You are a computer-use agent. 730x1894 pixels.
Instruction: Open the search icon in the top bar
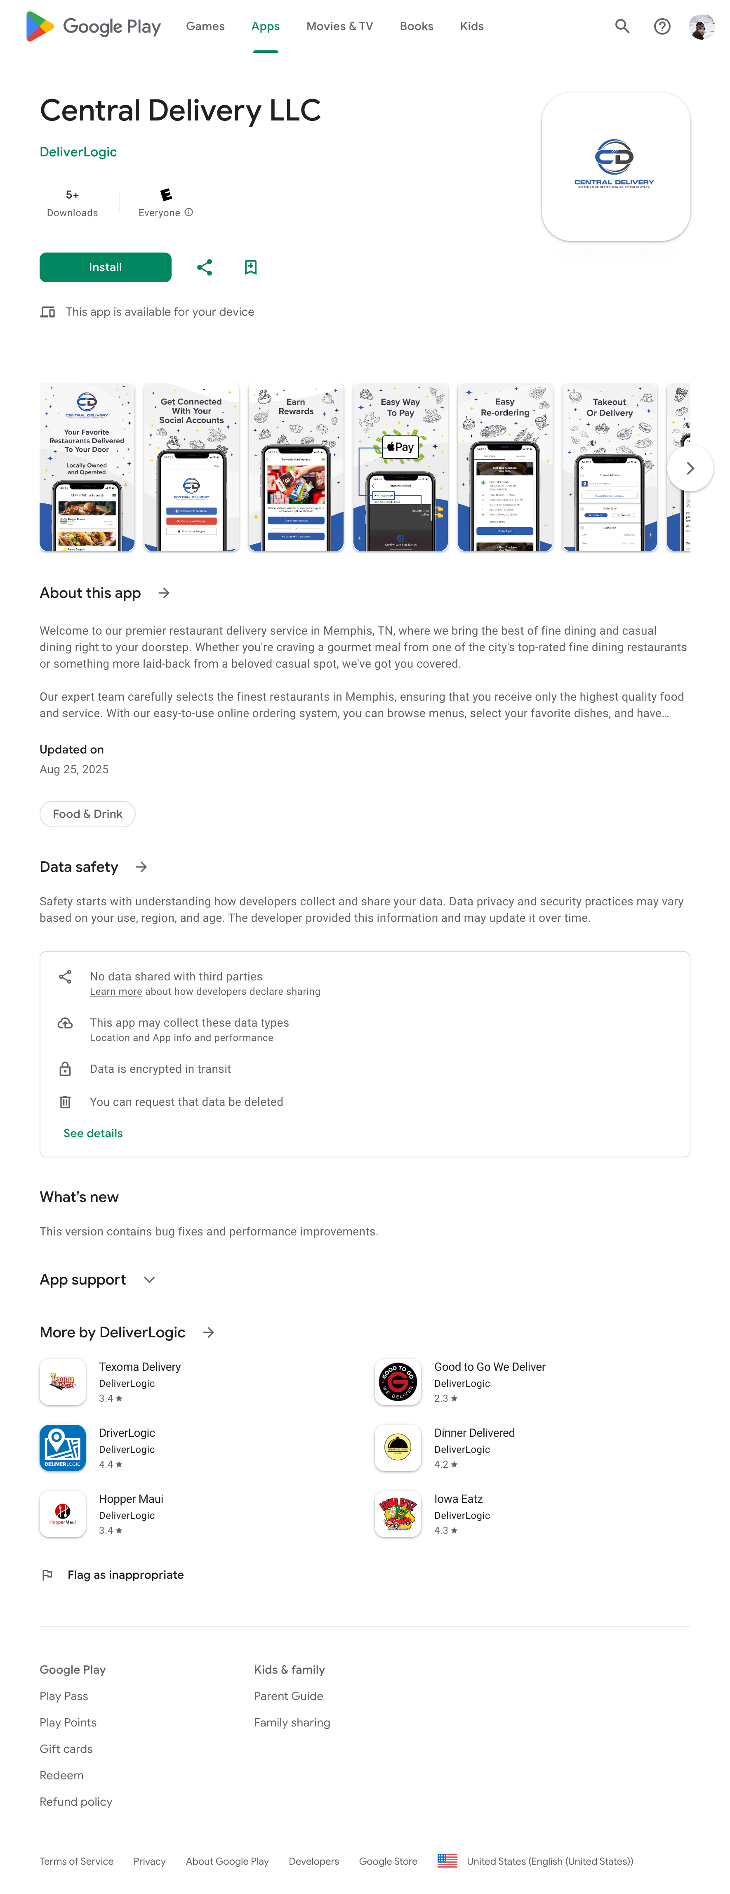click(622, 26)
